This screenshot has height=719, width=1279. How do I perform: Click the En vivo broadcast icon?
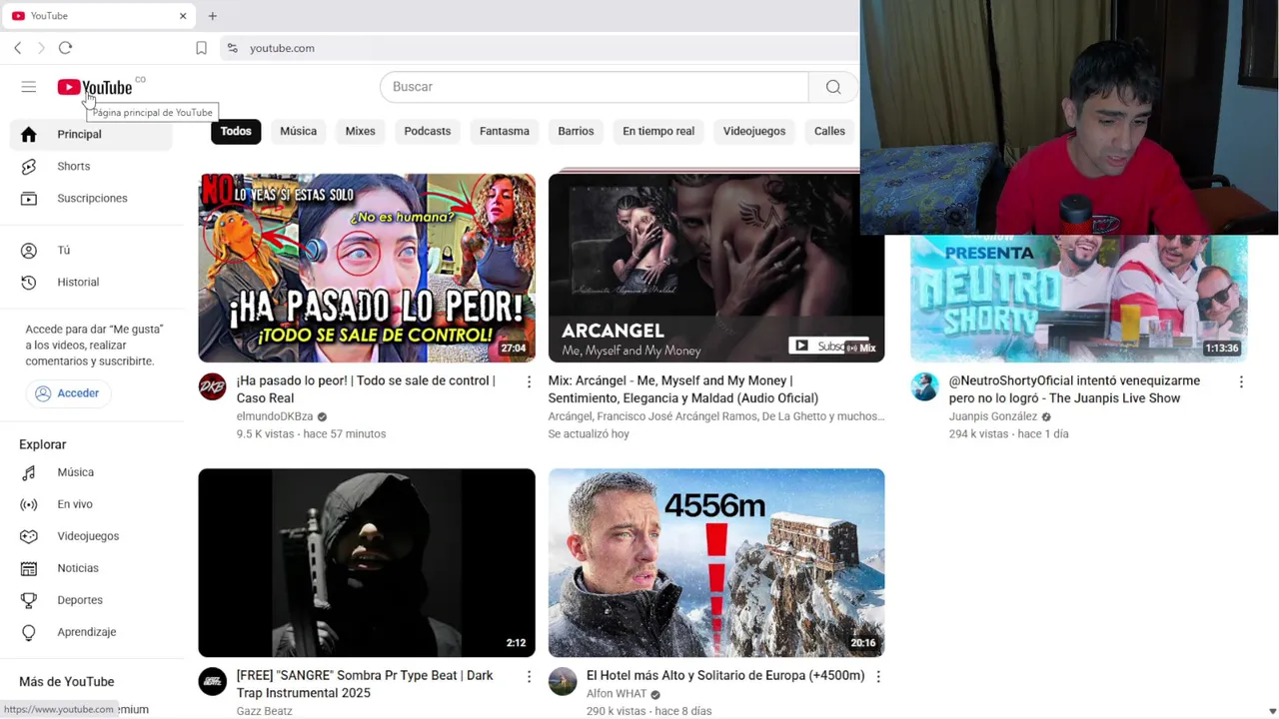29,504
